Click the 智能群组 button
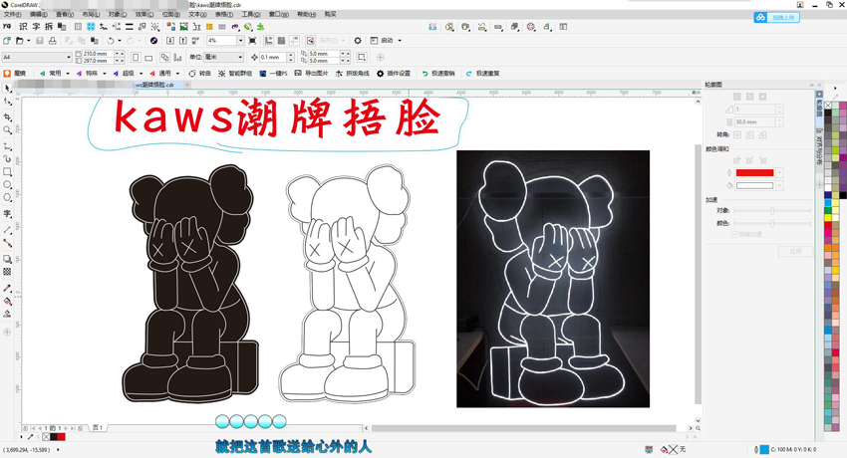This screenshot has width=847, height=458. 235,74
